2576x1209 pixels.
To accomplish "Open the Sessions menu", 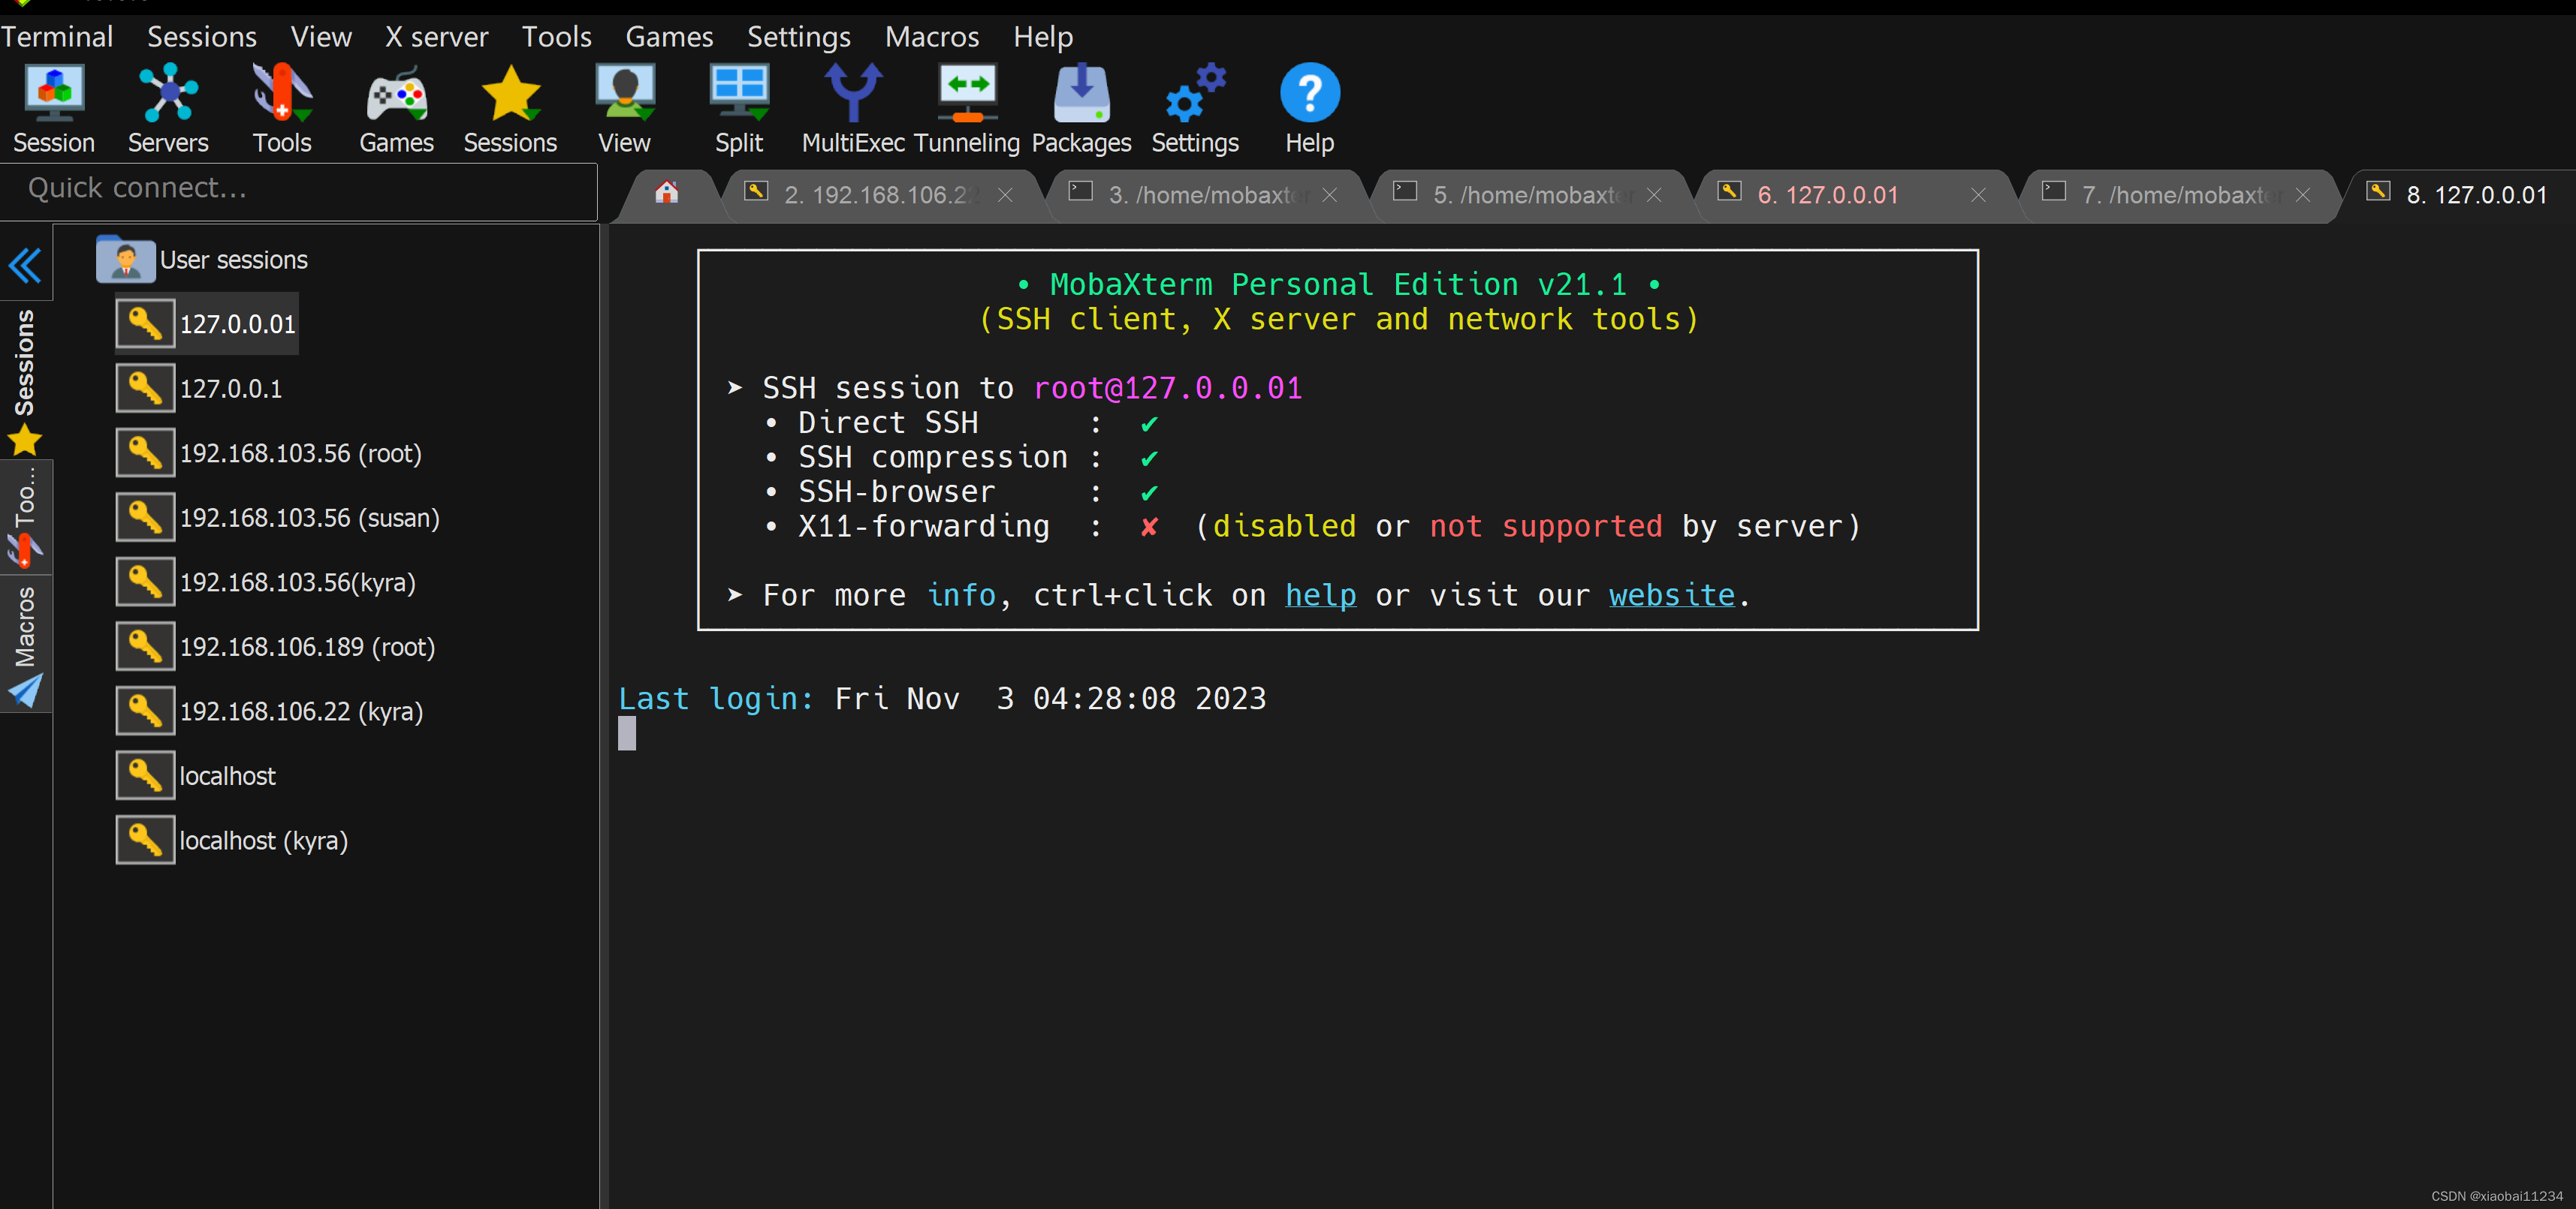I will click(x=202, y=37).
